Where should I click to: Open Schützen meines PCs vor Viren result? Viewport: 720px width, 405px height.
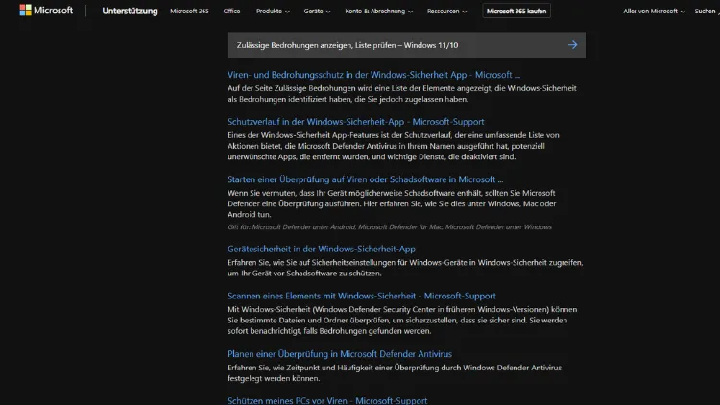327,400
